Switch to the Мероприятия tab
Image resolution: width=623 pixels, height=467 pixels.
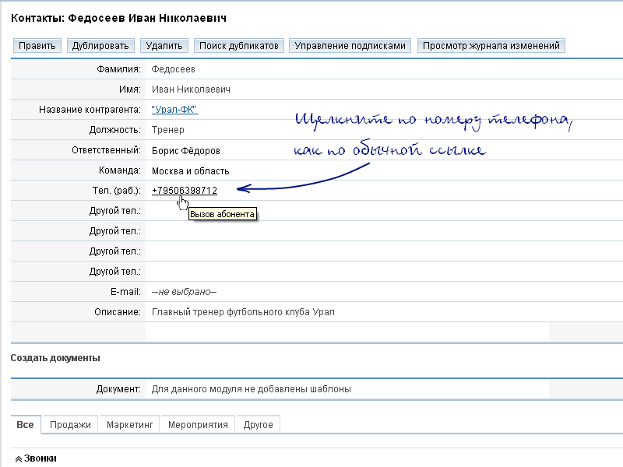point(198,425)
